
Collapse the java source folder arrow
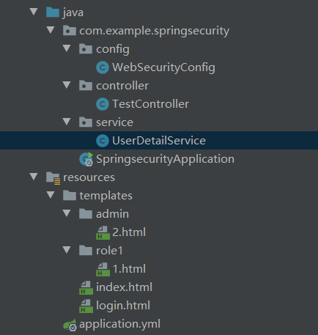(x=34, y=12)
